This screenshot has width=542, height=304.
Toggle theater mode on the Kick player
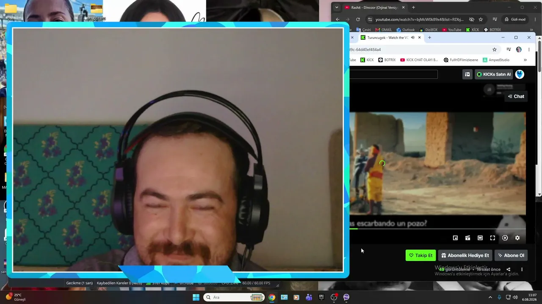pos(480,238)
